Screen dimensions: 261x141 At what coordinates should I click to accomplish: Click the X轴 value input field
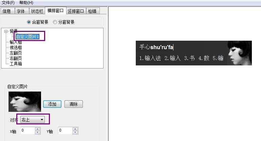point(27,130)
